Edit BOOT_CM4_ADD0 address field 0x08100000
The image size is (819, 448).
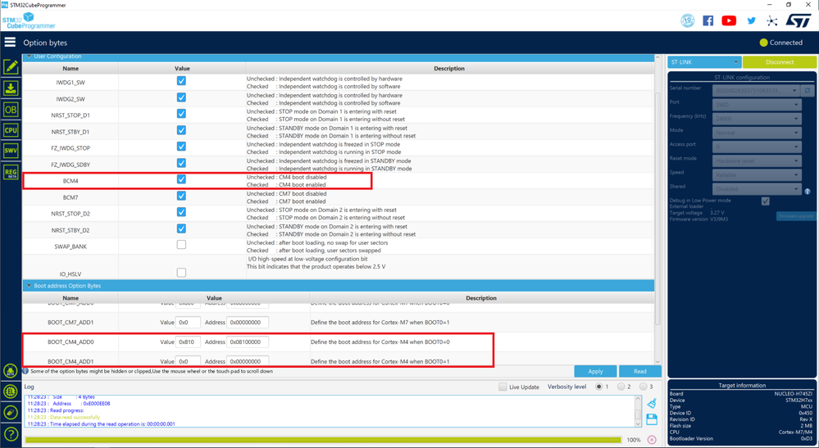[x=248, y=342]
